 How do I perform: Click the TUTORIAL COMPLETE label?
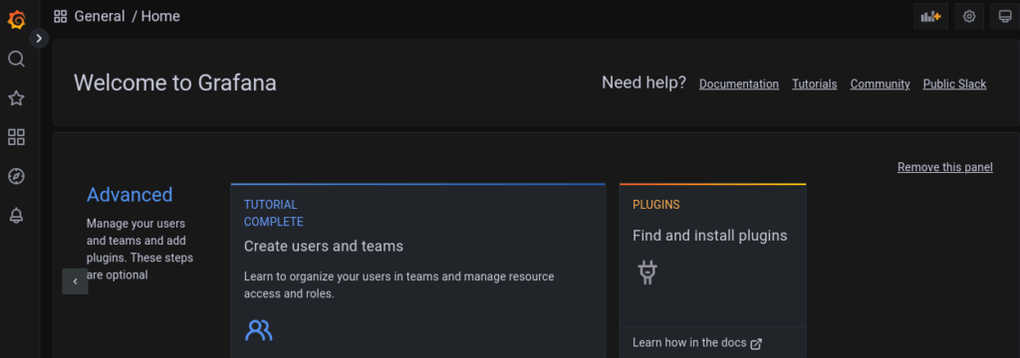click(x=273, y=213)
